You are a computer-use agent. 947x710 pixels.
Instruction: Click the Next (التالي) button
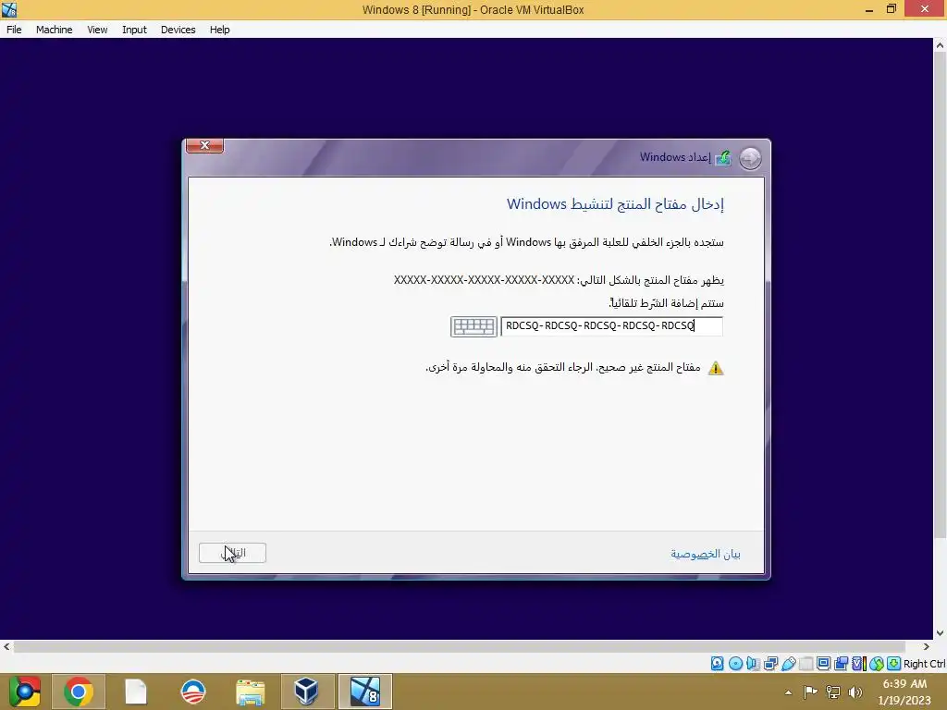[x=232, y=553]
